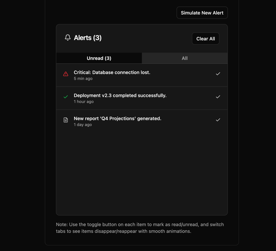Clear all alerts with Clear All

(x=206, y=38)
